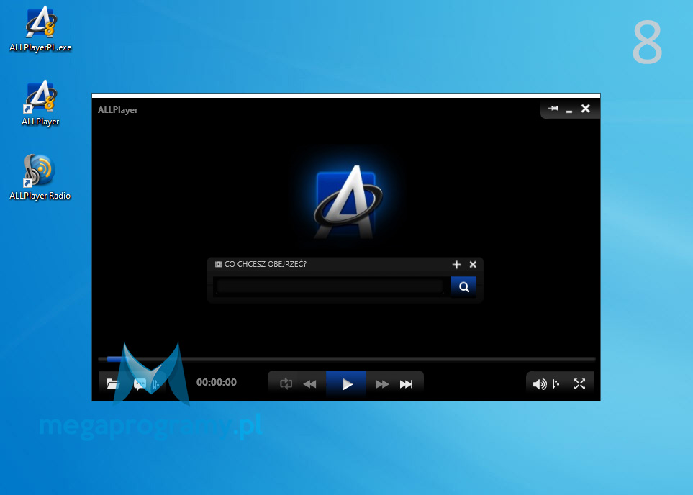Toggle the repeat playback button

tap(286, 383)
